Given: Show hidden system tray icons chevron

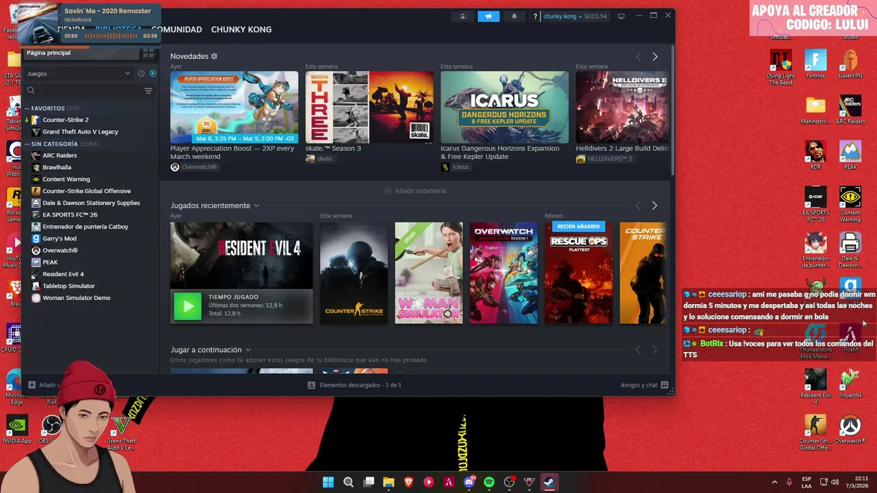Looking at the screenshot, I should [774, 482].
